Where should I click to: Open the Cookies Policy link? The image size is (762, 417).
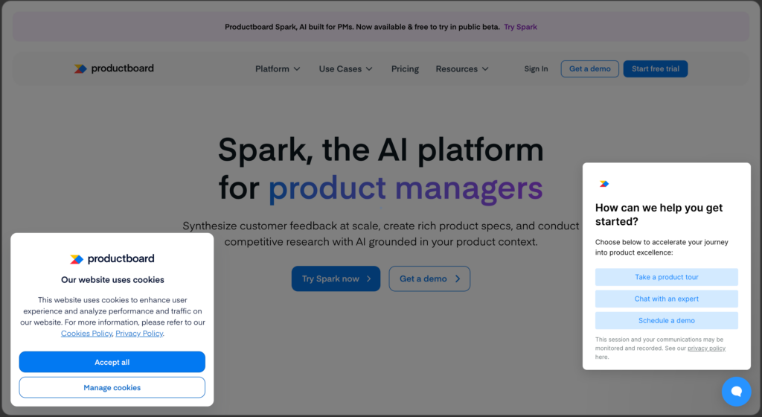[x=86, y=334]
